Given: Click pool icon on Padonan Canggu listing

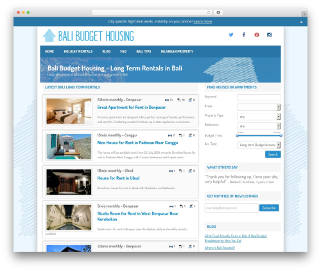Looking at the screenshot, I should pyautogui.click(x=190, y=135).
